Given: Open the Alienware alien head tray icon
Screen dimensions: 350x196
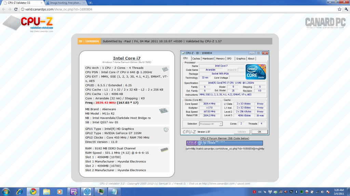Looking at the screenshot, I should coord(307,192).
